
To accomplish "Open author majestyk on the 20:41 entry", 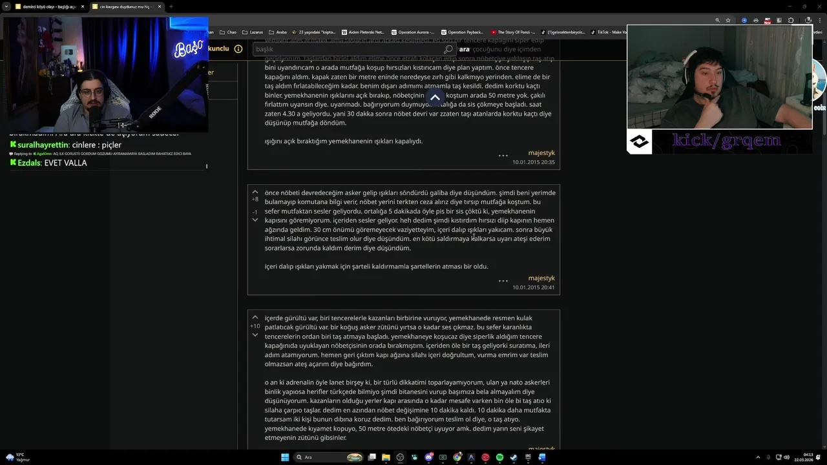I will tap(541, 278).
